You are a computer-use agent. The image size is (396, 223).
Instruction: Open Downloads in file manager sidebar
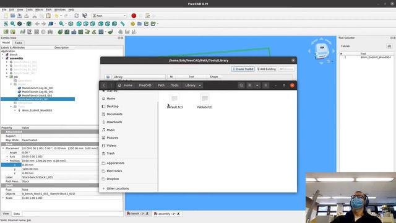(x=114, y=122)
